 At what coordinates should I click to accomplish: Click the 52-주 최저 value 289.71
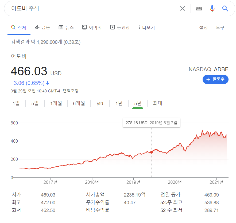[211, 210]
